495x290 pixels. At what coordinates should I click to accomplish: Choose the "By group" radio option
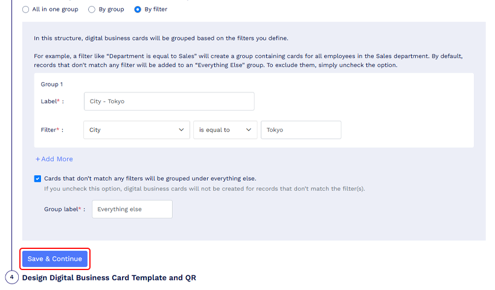coord(92,10)
